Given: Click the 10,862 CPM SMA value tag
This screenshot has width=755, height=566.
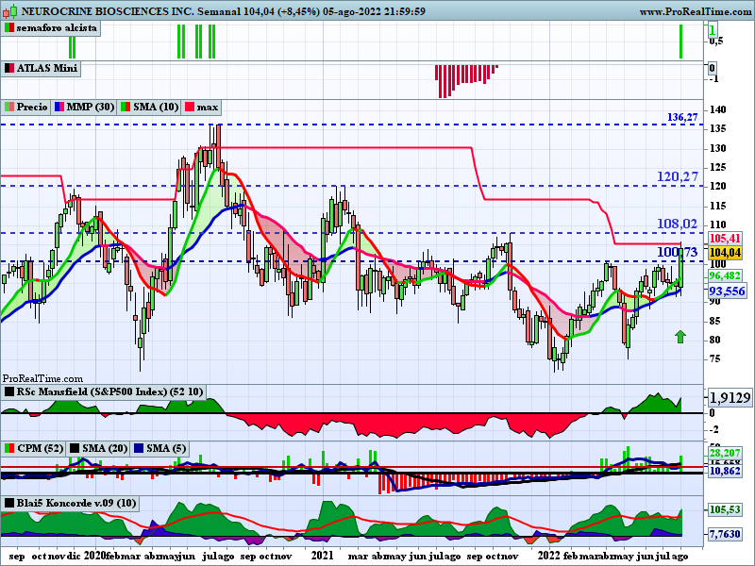Looking at the screenshot, I should 725,471.
